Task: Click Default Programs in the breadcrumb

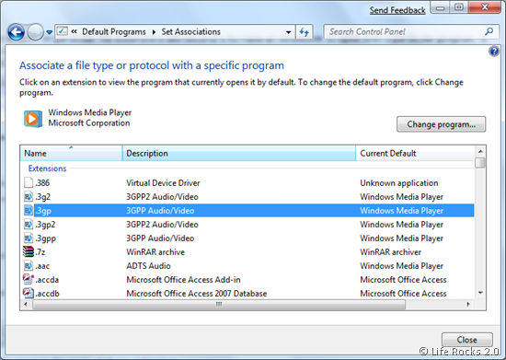Action: coord(113,31)
